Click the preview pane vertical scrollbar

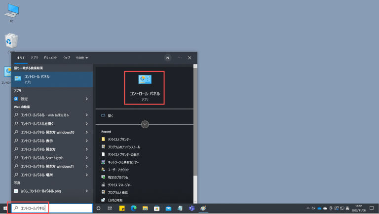click(195, 122)
